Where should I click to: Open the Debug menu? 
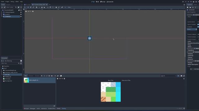pos(12,2)
